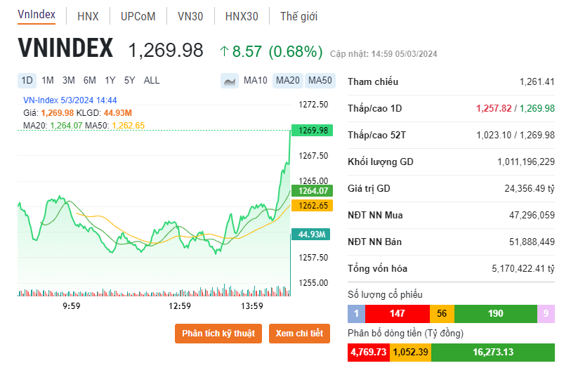571x368 pixels.
Task: Enable the MA10 indicator
Action: tap(255, 81)
